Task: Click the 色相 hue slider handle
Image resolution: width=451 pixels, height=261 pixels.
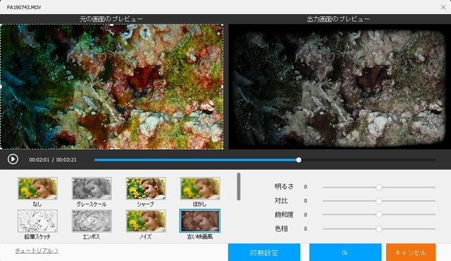Action: click(379, 229)
